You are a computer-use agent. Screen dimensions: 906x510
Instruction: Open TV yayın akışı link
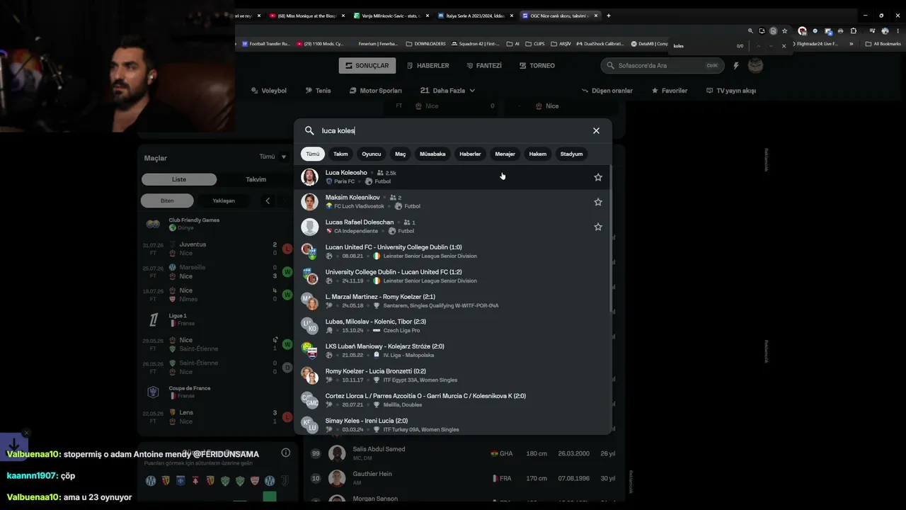[731, 91]
